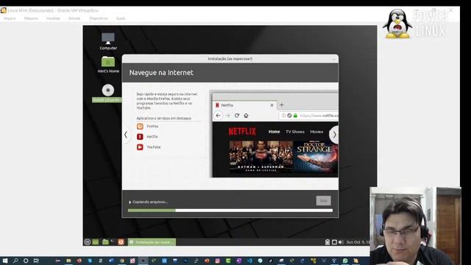This screenshot has height=265, width=471.
Task: Click the Firefox label in featured list
Action: pos(152,127)
